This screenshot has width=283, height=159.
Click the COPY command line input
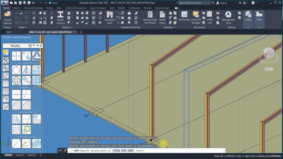tap(146, 151)
